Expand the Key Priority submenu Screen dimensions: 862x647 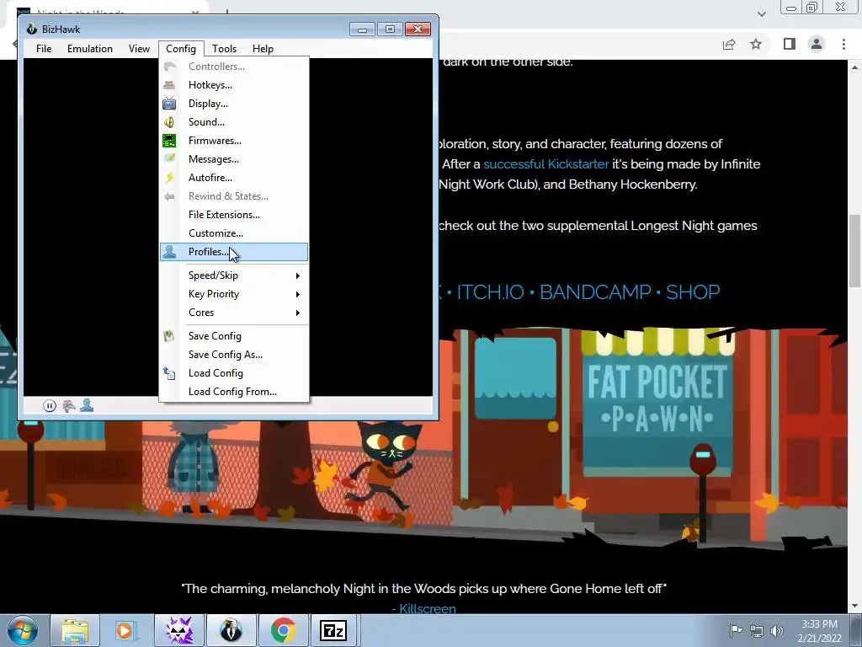click(235, 294)
